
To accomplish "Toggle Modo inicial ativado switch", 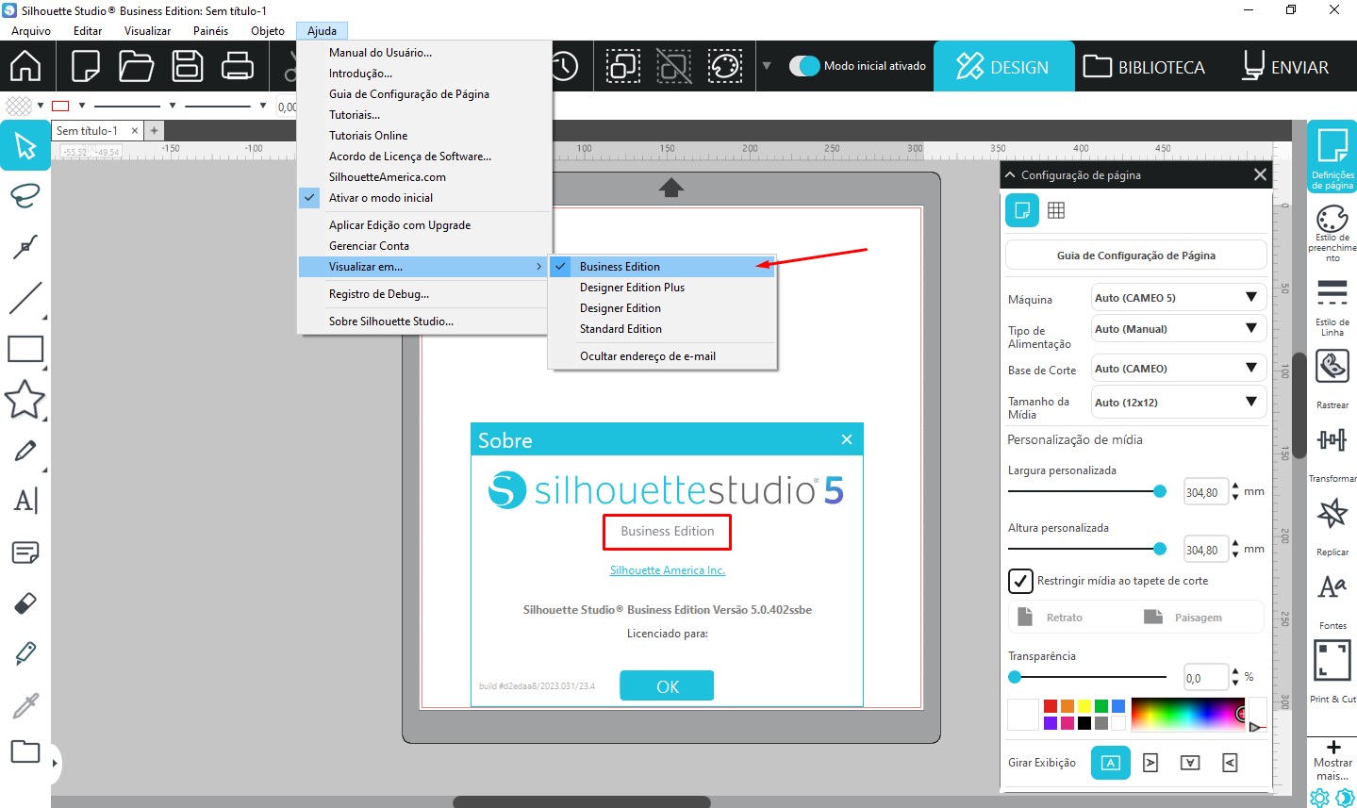I will click(804, 66).
